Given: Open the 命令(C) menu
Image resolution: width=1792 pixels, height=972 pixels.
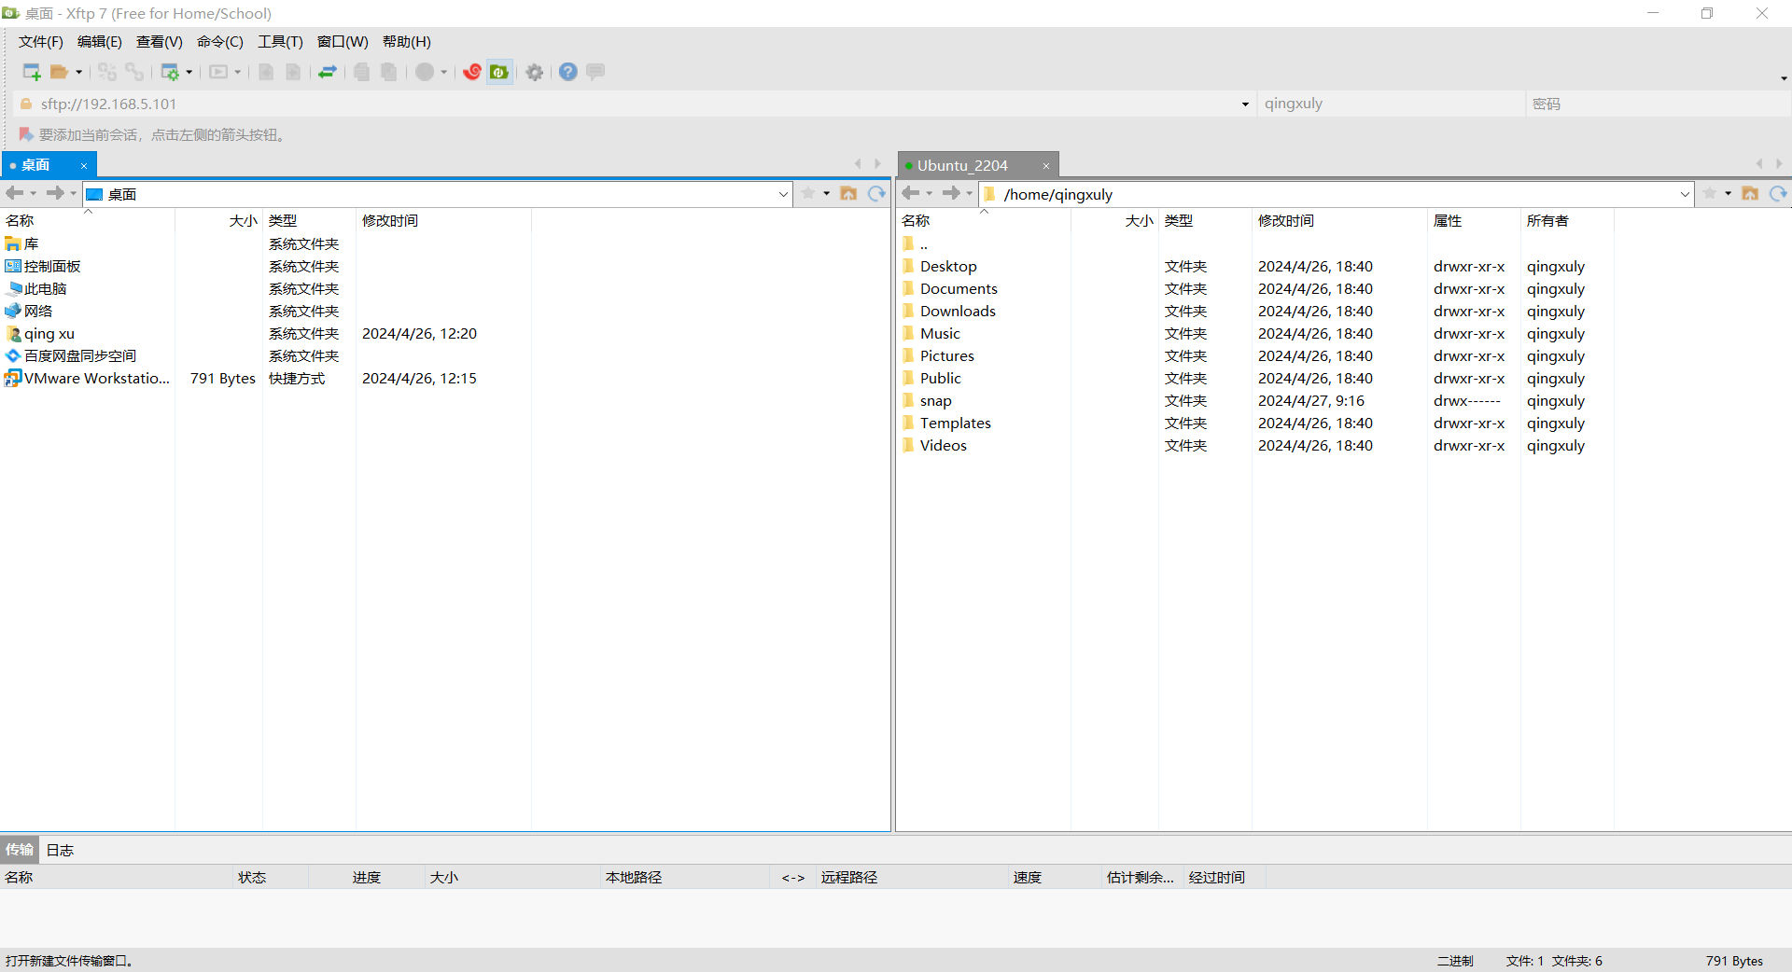Looking at the screenshot, I should coord(220,42).
